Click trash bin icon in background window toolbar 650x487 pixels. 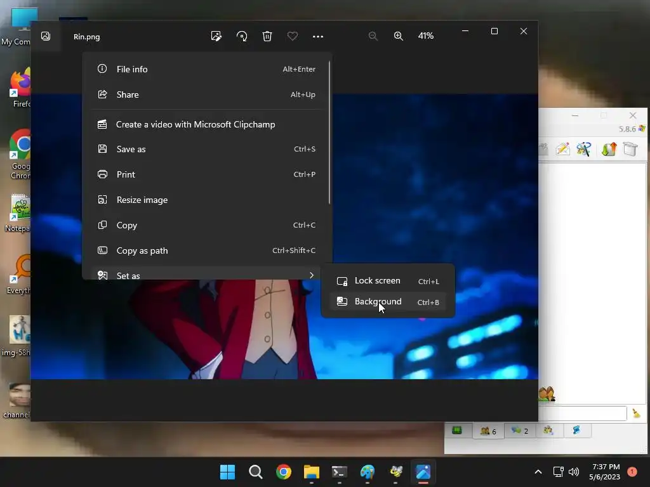[630, 149]
